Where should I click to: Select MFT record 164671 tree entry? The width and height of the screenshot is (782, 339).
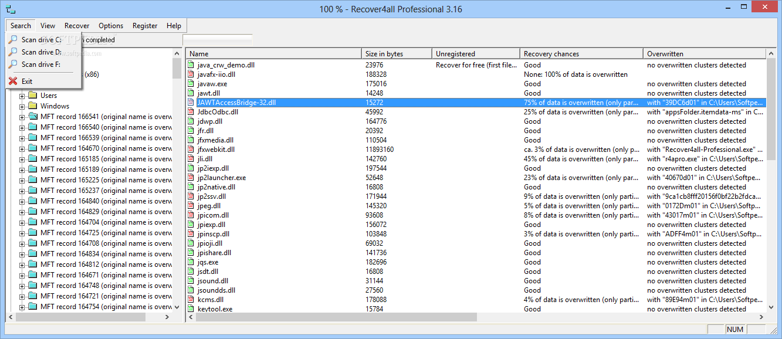click(106, 275)
